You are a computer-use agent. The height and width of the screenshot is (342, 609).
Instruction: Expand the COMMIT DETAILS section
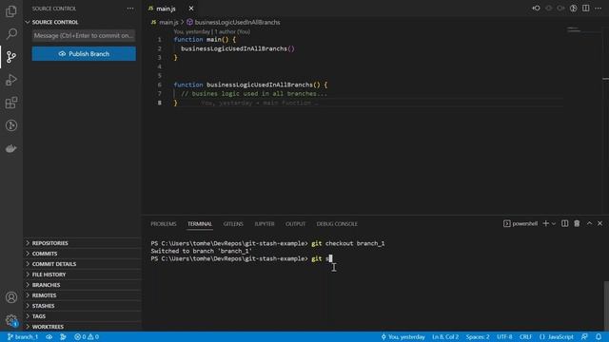coord(83,264)
